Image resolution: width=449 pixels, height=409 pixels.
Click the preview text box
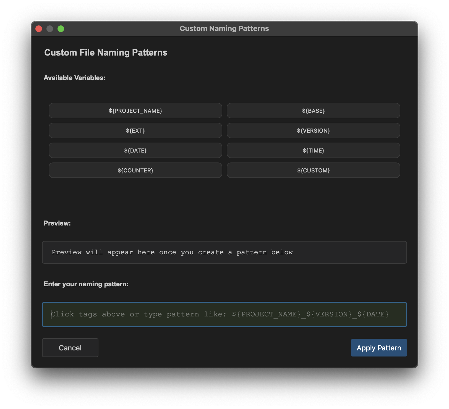pyautogui.click(x=224, y=252)
